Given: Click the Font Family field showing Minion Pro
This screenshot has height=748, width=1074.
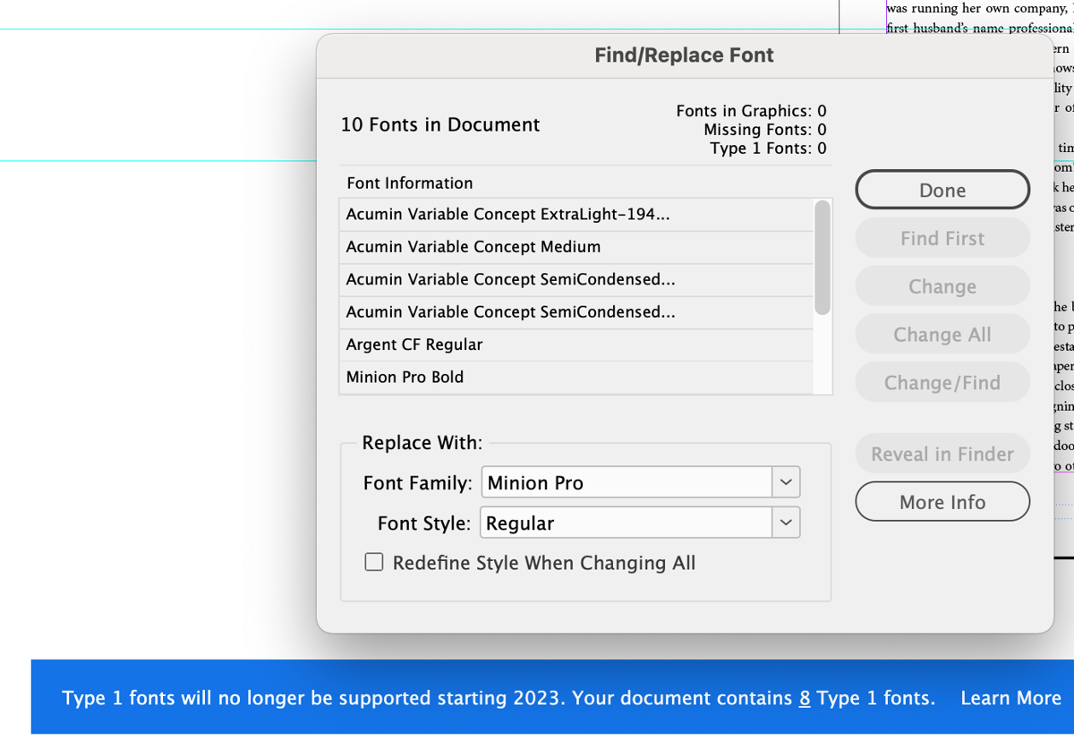Looking at the screenshot, I should (626, 482).
